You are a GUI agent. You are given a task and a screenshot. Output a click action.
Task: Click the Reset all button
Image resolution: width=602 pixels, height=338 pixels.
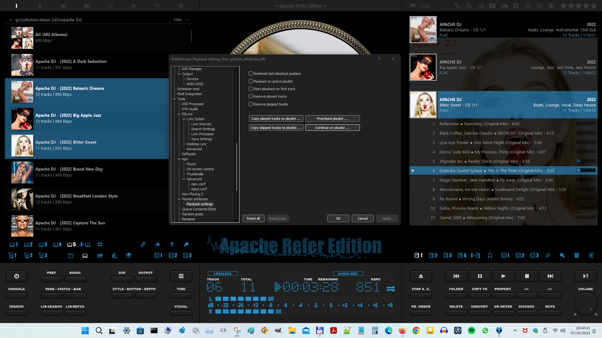point(253,218)
